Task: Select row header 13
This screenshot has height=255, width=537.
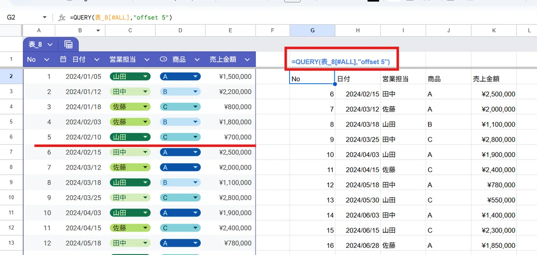Action: pyautogui.click(x=11, y=243)
